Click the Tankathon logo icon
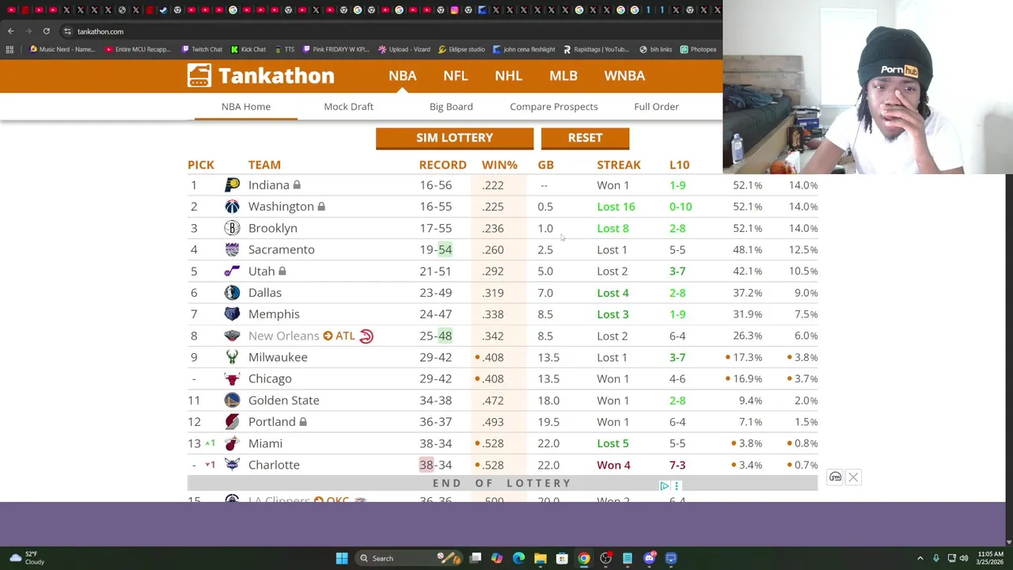Screen dimensions: 1013x570 coord(199,75)
